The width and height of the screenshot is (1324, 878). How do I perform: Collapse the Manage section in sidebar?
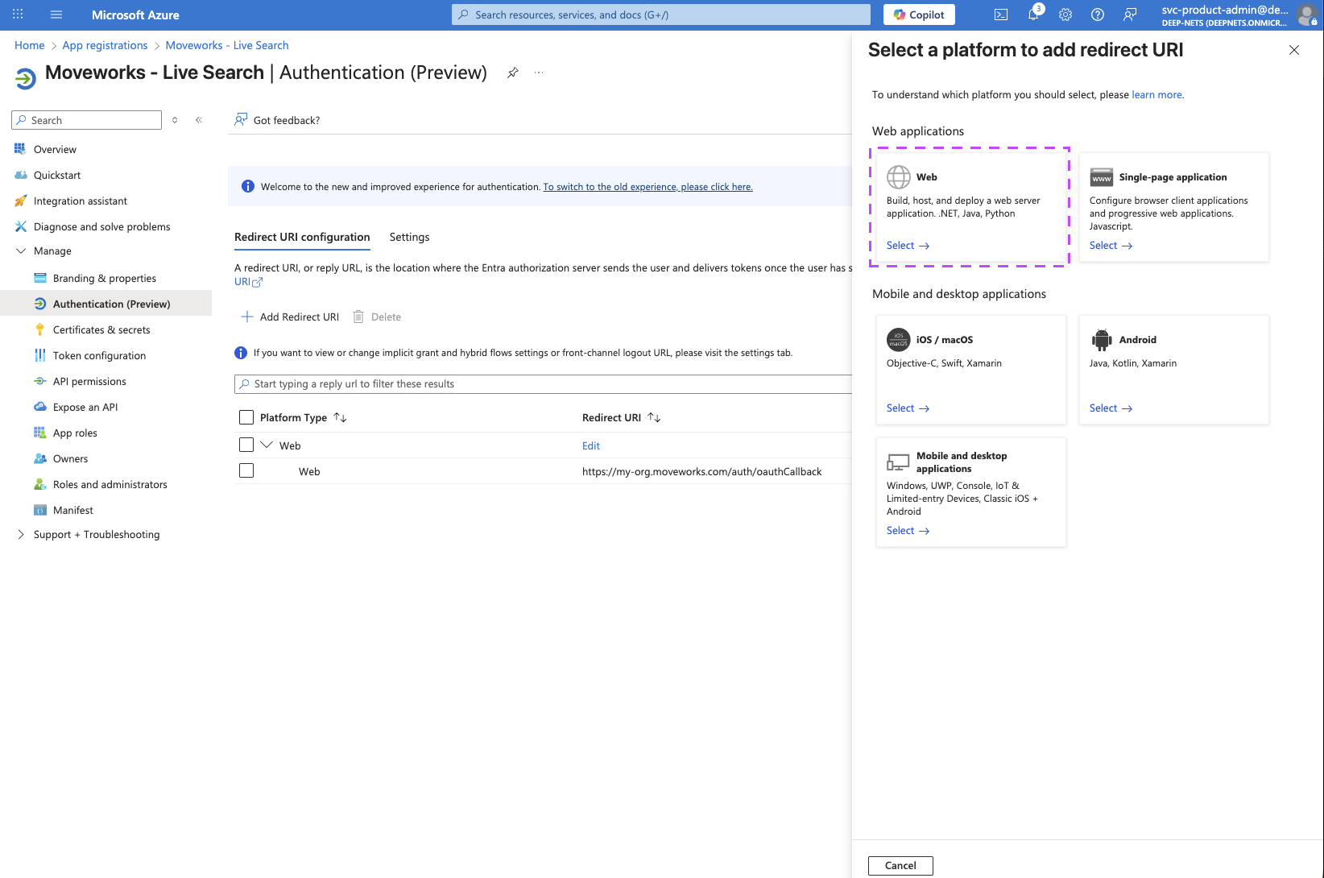tap(21, 251)
